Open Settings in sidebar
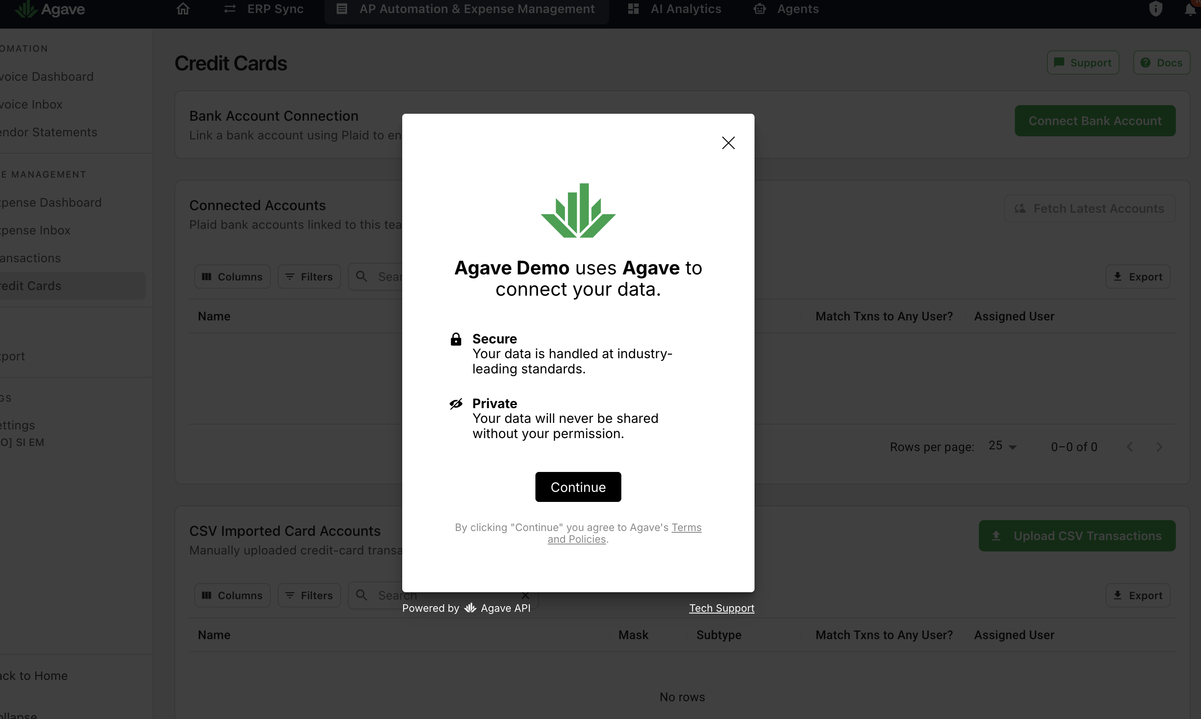Image resolution: width=1201 pixels, height=719 pixels. coord(17,425)
